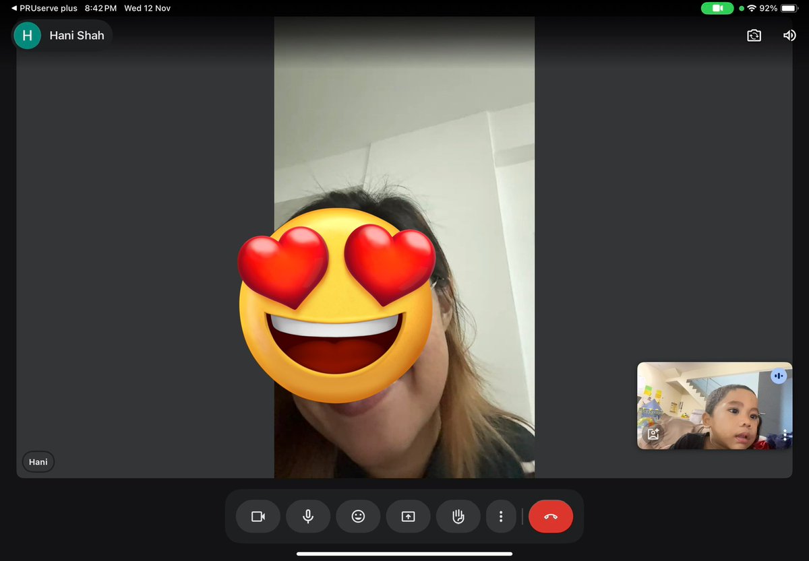Viewport: 809px width, 561px height.
Task: Apply background effects on self-view
Action: pyautogui.click(x=653, y=434)
